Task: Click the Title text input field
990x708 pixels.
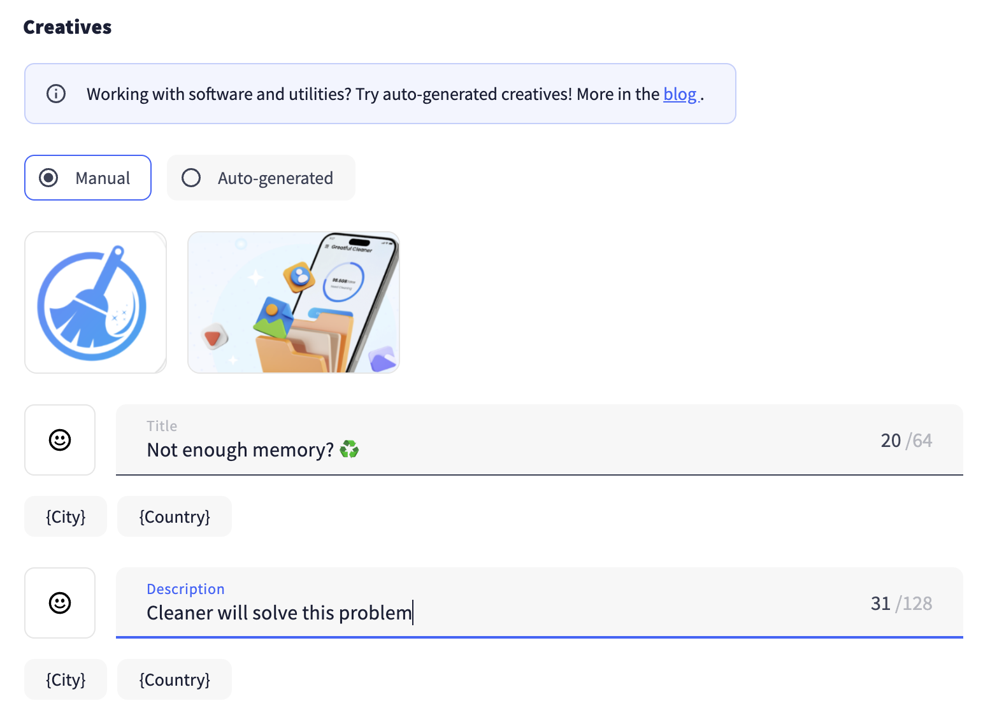Action: click(x=510, y=450)
